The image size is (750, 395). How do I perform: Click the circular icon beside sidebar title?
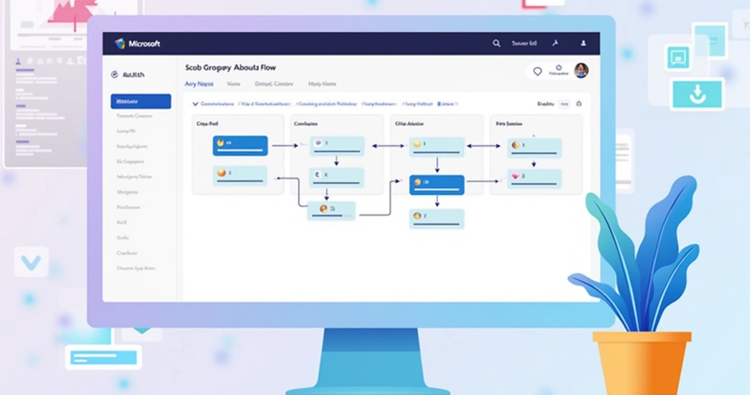114,75
